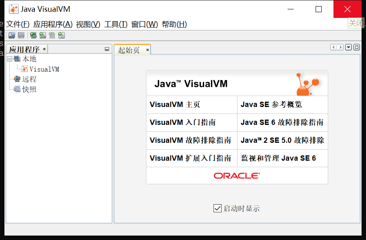
Task: Select the 本地 tree label
Action: (29, 59)
